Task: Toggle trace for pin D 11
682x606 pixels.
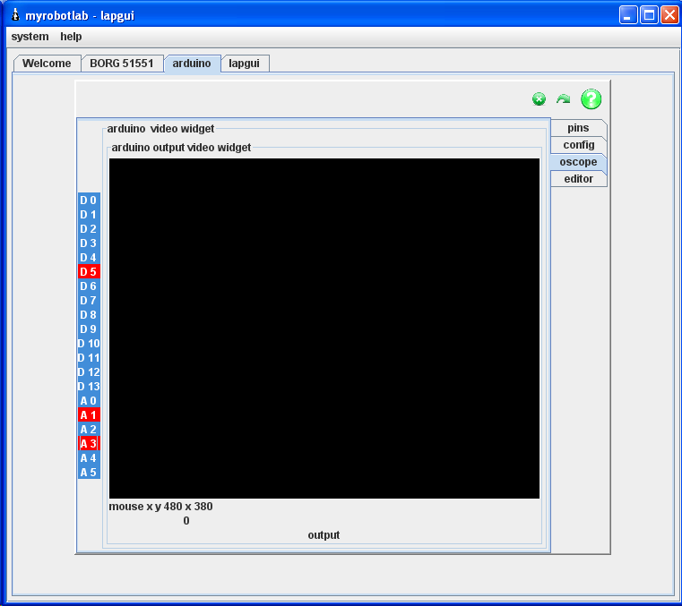Action: click(x=89, y=357)
